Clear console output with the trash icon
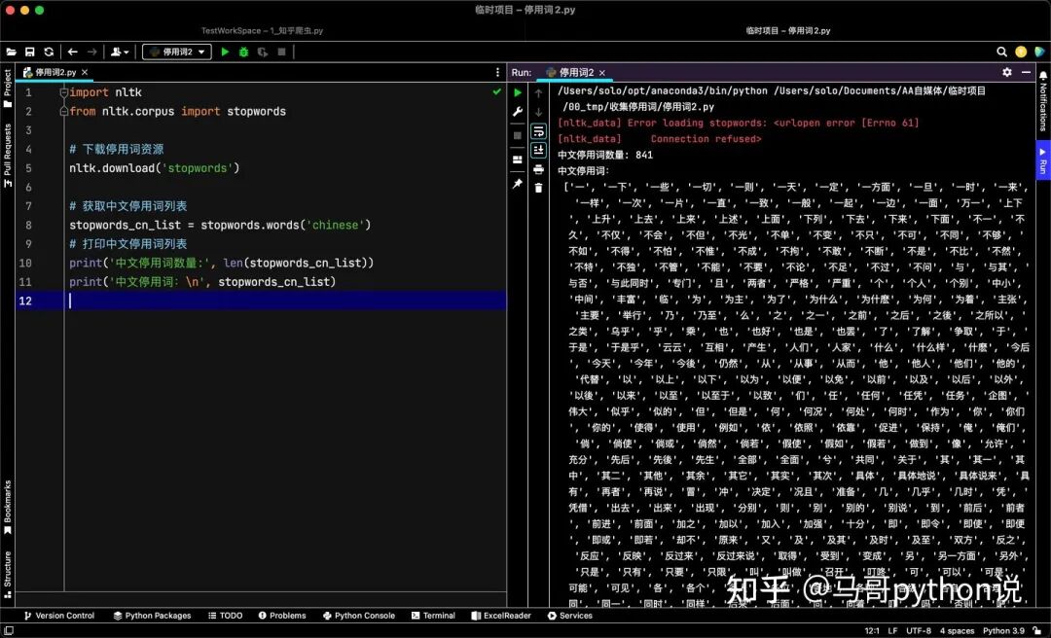1051x638 pixels. coord(538,189)
